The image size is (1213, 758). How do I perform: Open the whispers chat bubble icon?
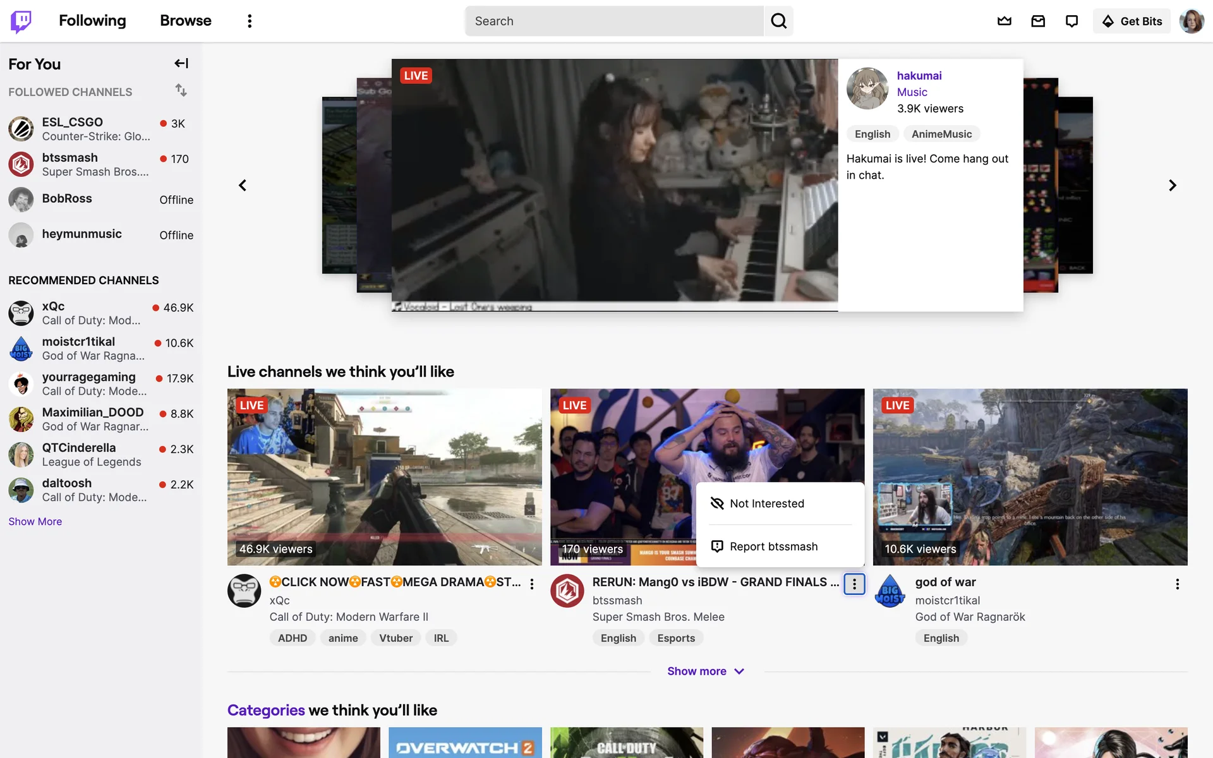[x=1071, y=21]
